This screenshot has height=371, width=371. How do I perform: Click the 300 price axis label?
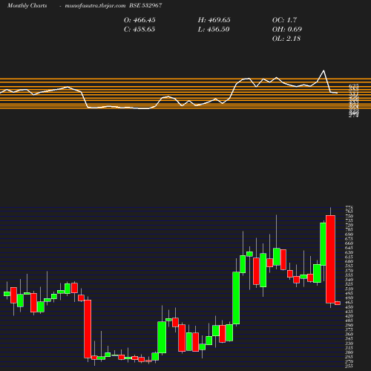point(349,352)
